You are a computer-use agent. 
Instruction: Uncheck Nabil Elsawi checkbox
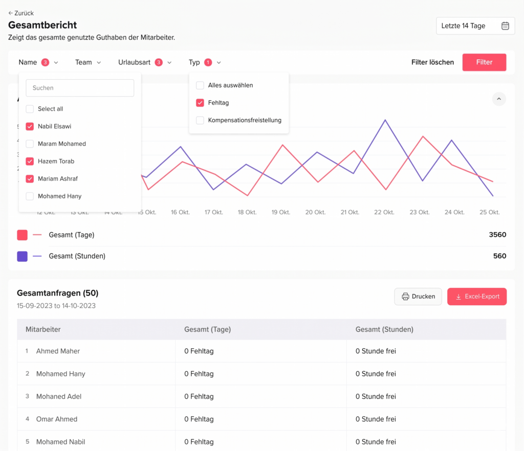tap(30, 126)
